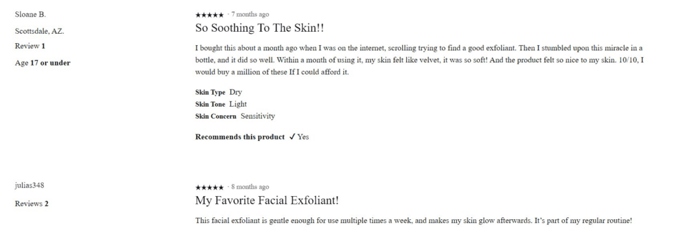The width and height of the screenshot is (680, 251).
Task: Click the Age 17 or under label
Action: 42,63
